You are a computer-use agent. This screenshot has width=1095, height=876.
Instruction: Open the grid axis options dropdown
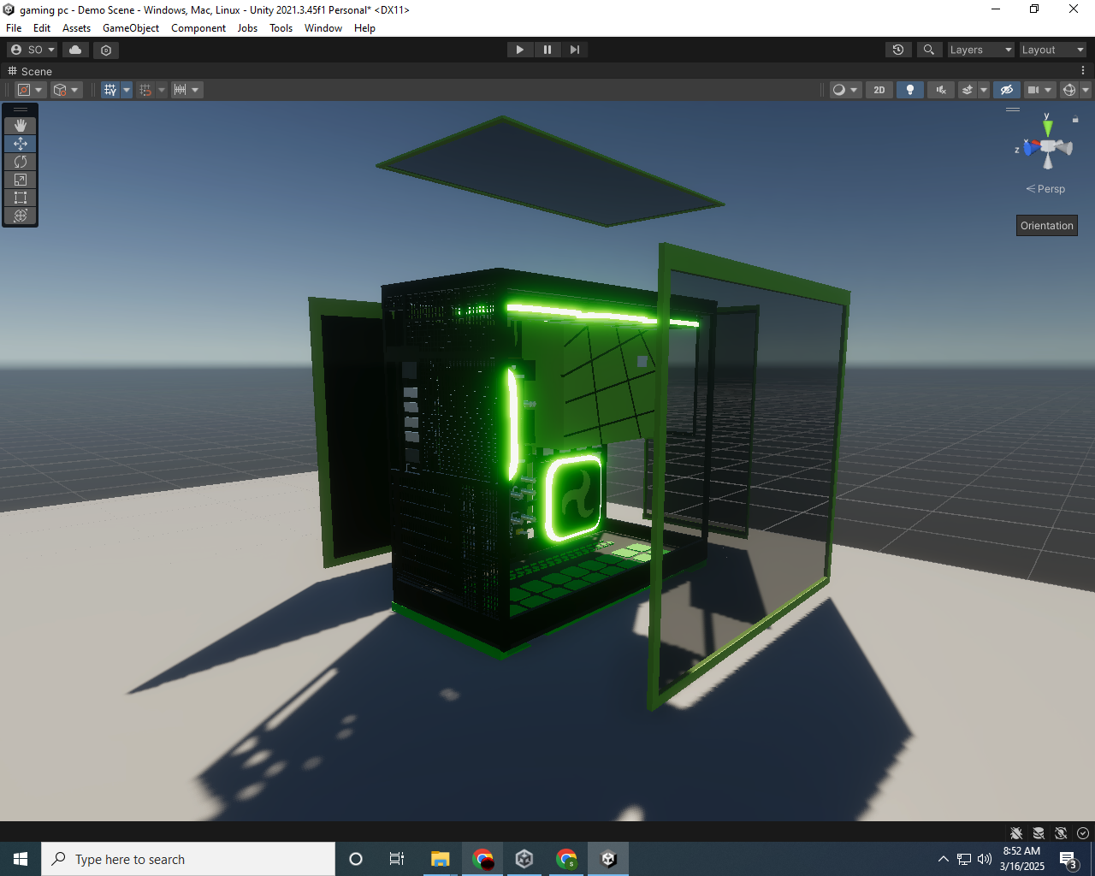pos(127,90)
